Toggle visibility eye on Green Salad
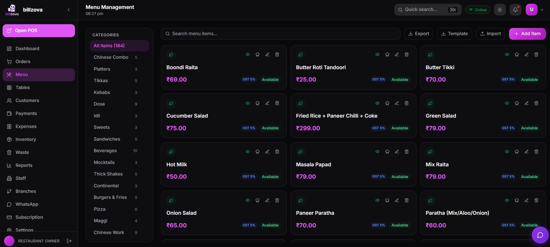550x247 pixels. 507,103
